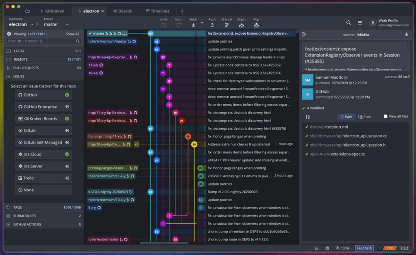Create a new Branch from toolbar

click(x=227, y=25)
